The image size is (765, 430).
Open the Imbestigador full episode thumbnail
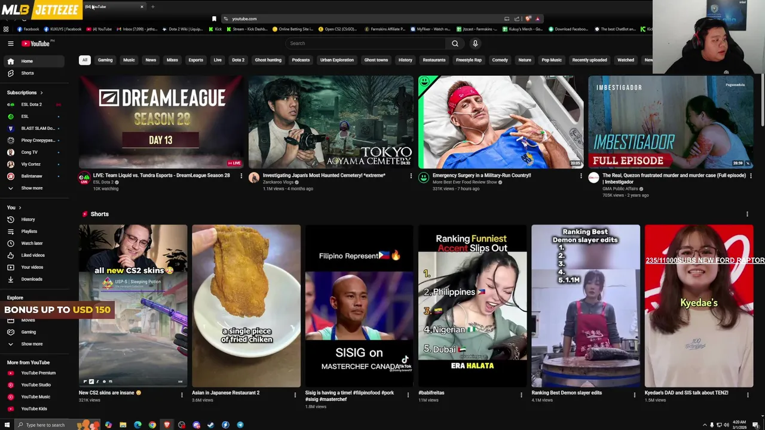pyautogui.click(x=671, y=122)
